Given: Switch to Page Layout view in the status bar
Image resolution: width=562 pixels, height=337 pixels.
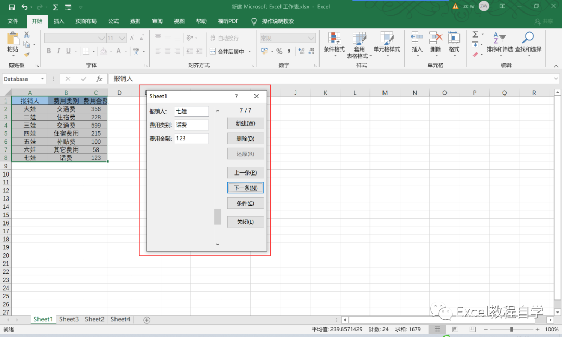Looking at the screenshot, I should pyautogui.click(x=453, y=330).
